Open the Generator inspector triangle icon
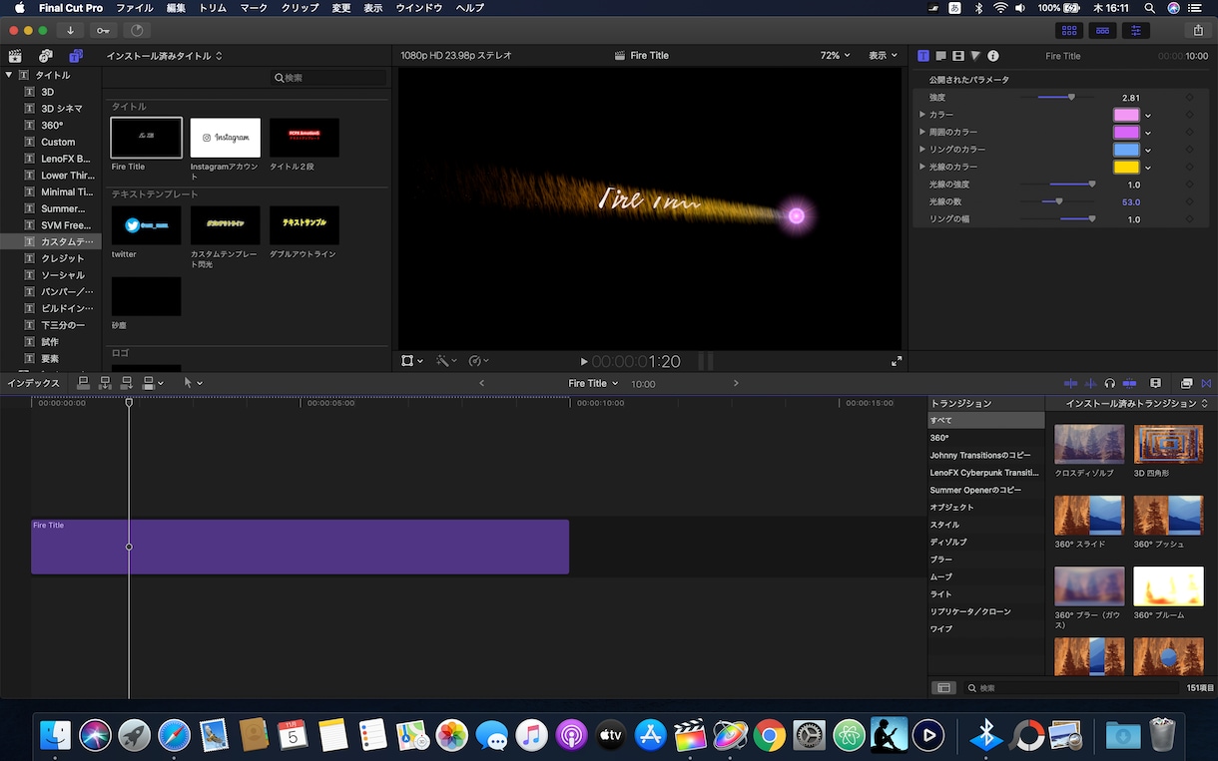This screenshot has height=761, width=1218. (x=976, y=56)
